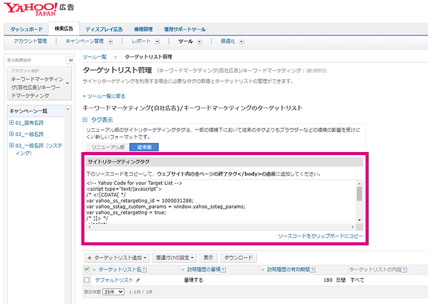Open the ツール dropdown arrow
The image size is (428, 304).
[x=199, y=42]
